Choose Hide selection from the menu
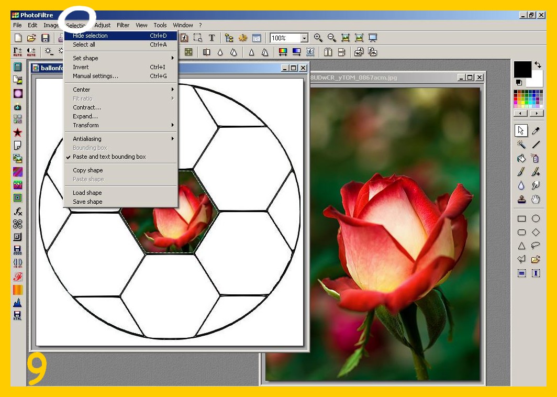 (x=90, y=36)
